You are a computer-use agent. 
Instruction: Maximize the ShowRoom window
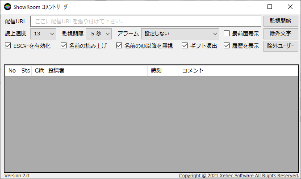270,7
